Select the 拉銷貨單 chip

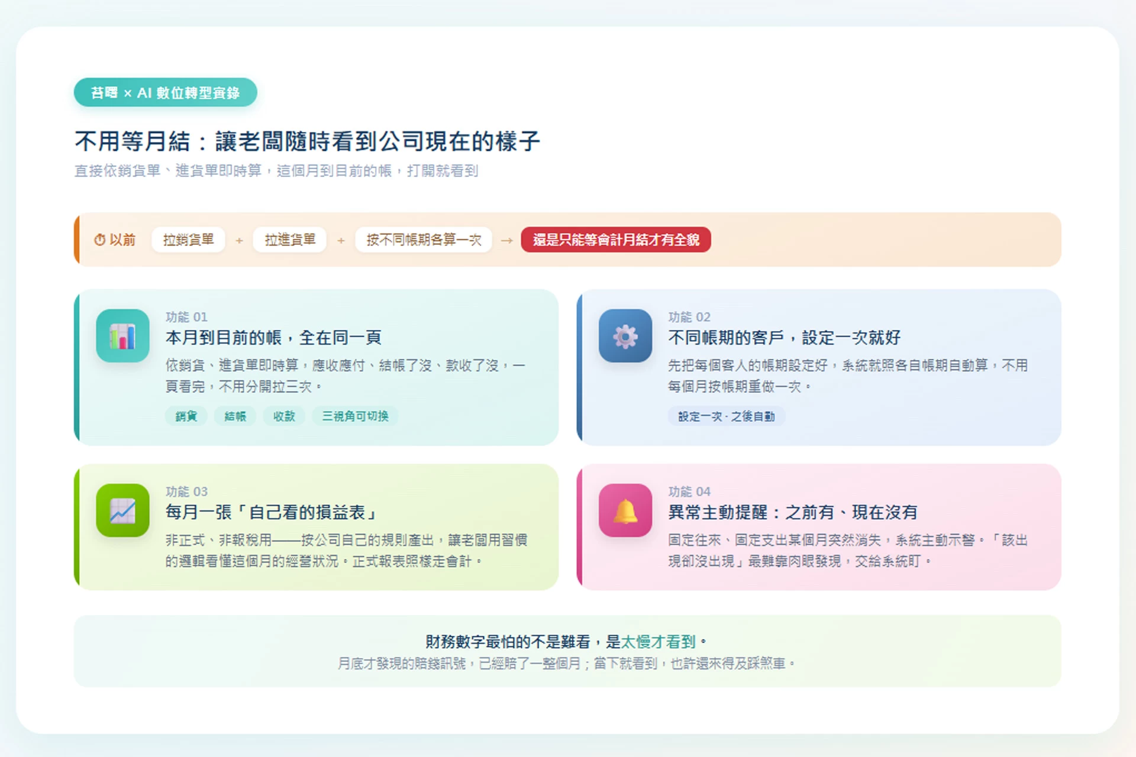coord(188,240)
